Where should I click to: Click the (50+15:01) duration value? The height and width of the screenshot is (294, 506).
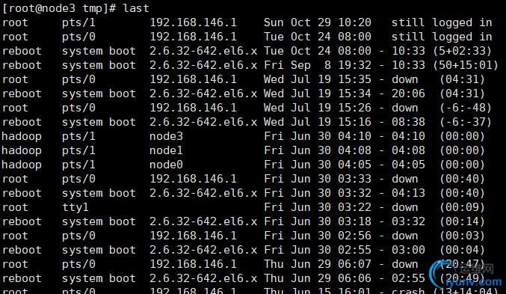pyautogui.click(x=466, y=65)
